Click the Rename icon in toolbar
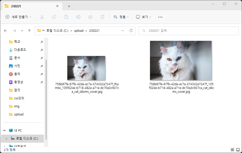This screenshot has height=153, width=242. (78, 17)
